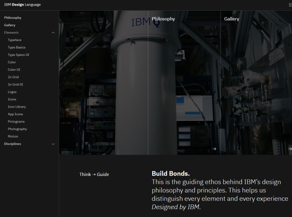Open the app switcher grid icon

pyautogui.click(x=290, y=5)
